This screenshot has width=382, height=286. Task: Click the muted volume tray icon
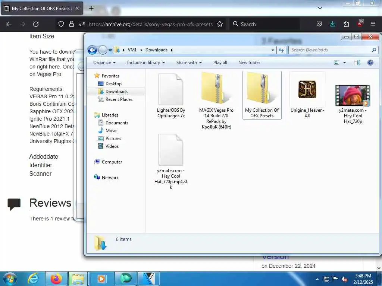344,279
